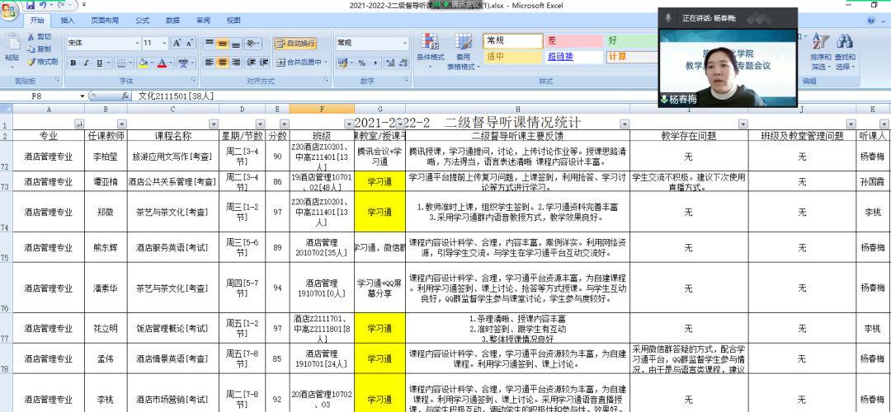891x412 pixels.
Task: Open the 字体 group dialog launcher
Action: (193, 81)
